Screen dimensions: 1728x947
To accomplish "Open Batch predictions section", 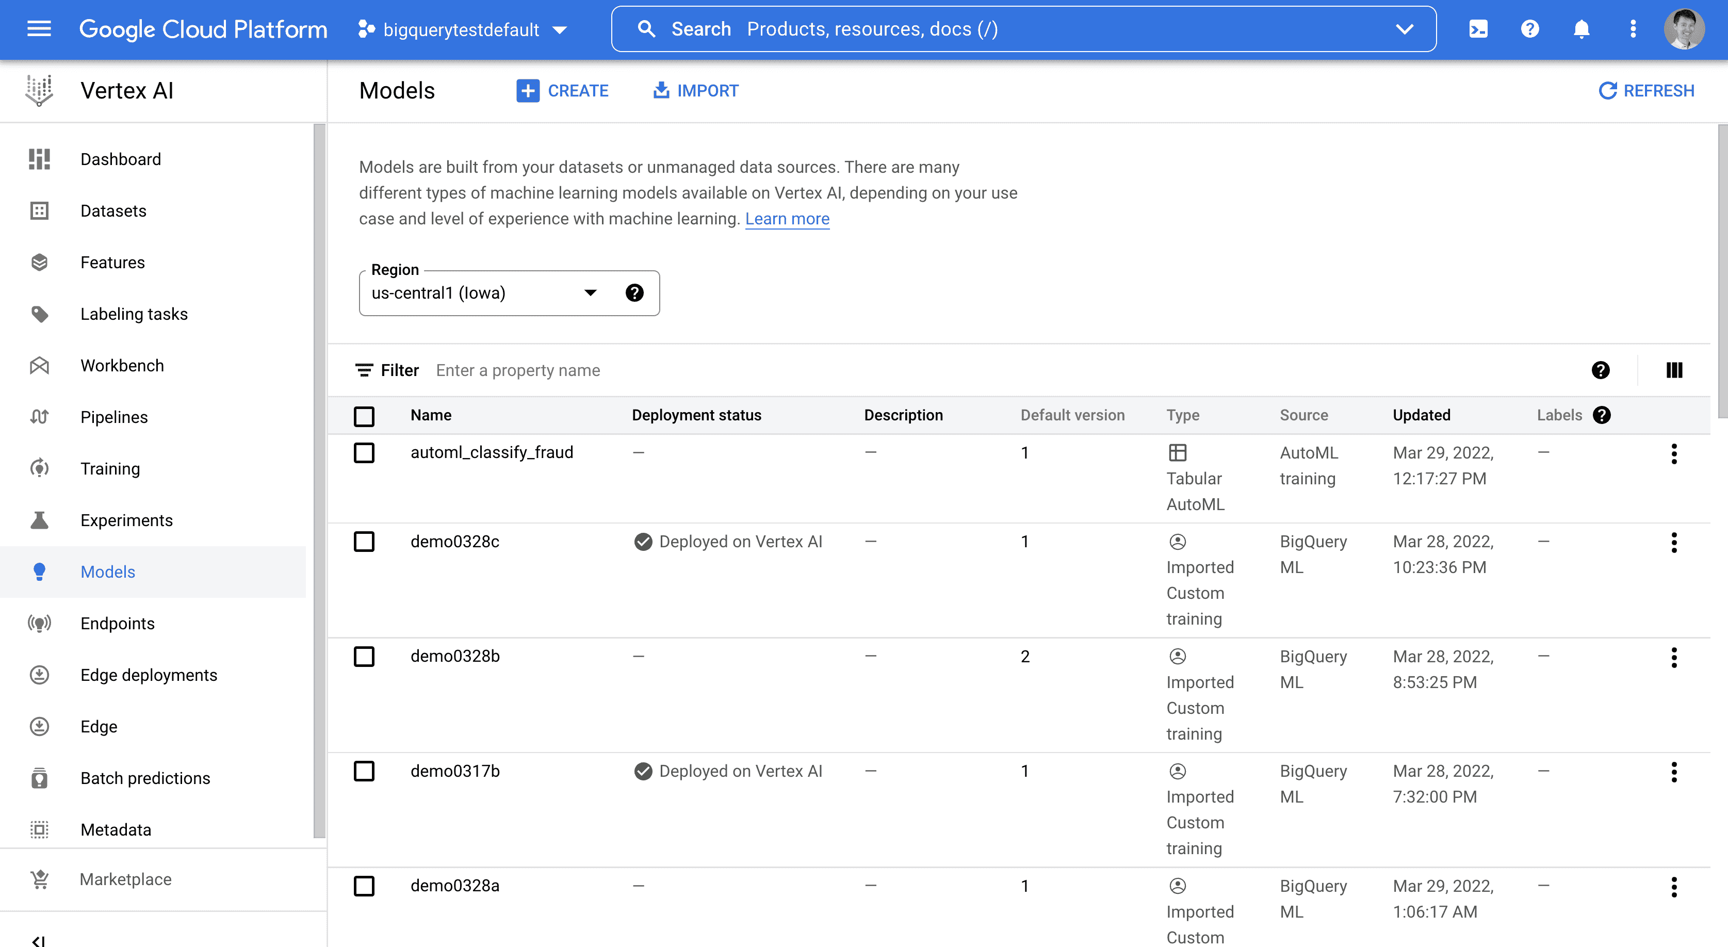I will [x=144, y=778].
